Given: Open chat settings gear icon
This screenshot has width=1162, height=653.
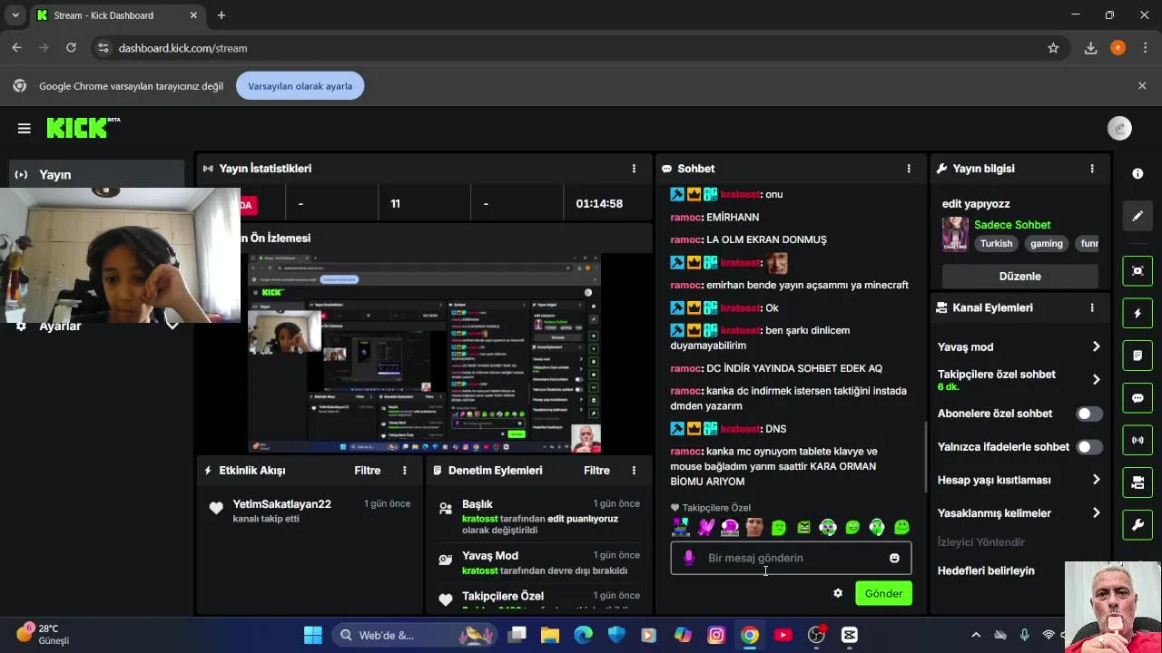Looking at the screenshot, I should [x=838, y=593].
